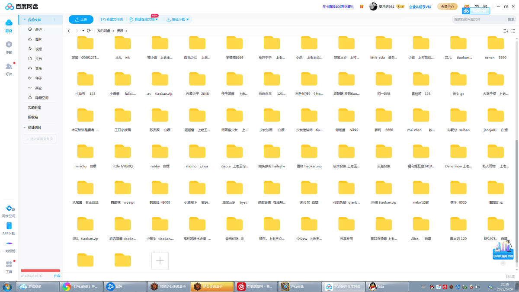Expand breadcrumb arrow after 资源
This screenshot has width=519, height=292.
pyautogui.click(x=126, y=31)
